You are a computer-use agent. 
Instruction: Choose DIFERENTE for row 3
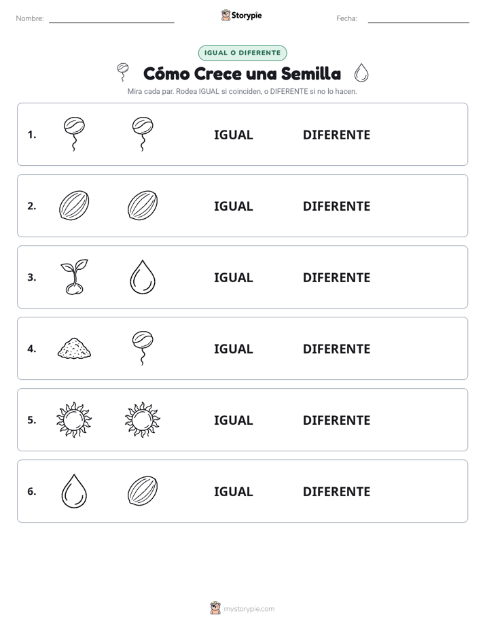coord(336,277)
